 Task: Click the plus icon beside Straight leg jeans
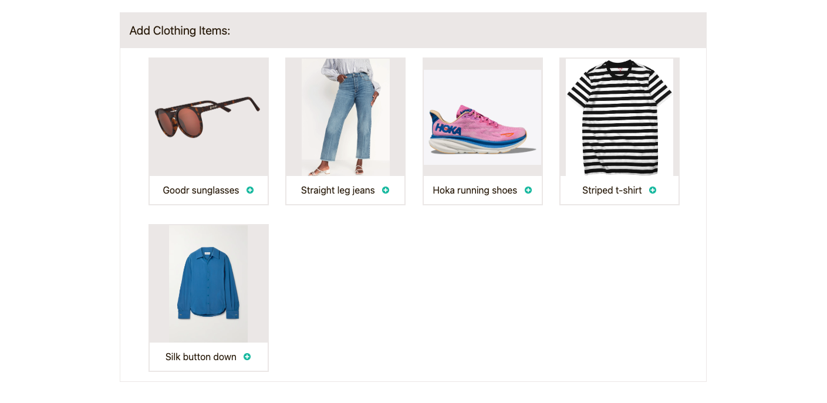point(386,190)
